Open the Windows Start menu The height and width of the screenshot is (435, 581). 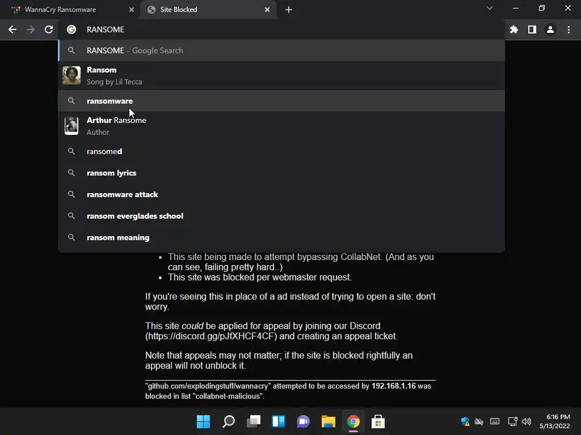coord(204,421)
